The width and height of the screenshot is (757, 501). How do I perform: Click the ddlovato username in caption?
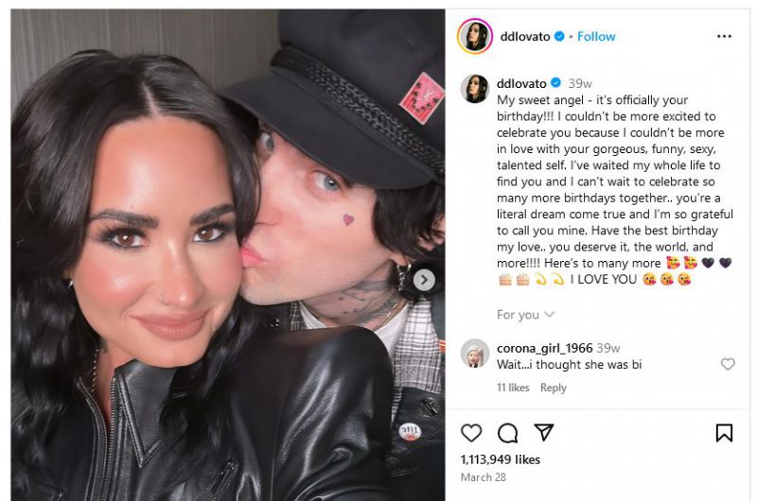pyautogui.click(x=521, y=83)
